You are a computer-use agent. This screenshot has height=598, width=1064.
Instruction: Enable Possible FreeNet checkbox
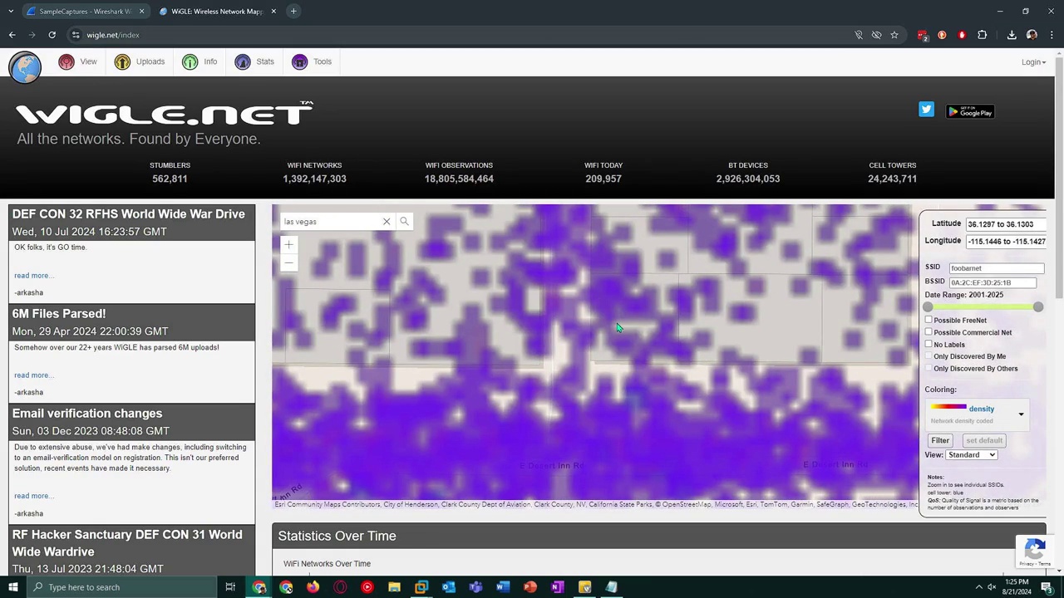coord(929,320)
